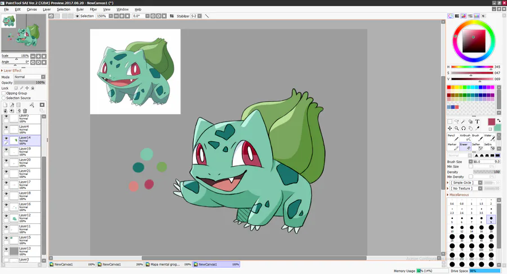Click the undo arrow in the toolbar
Screen dimensions: 507x274
51,16
